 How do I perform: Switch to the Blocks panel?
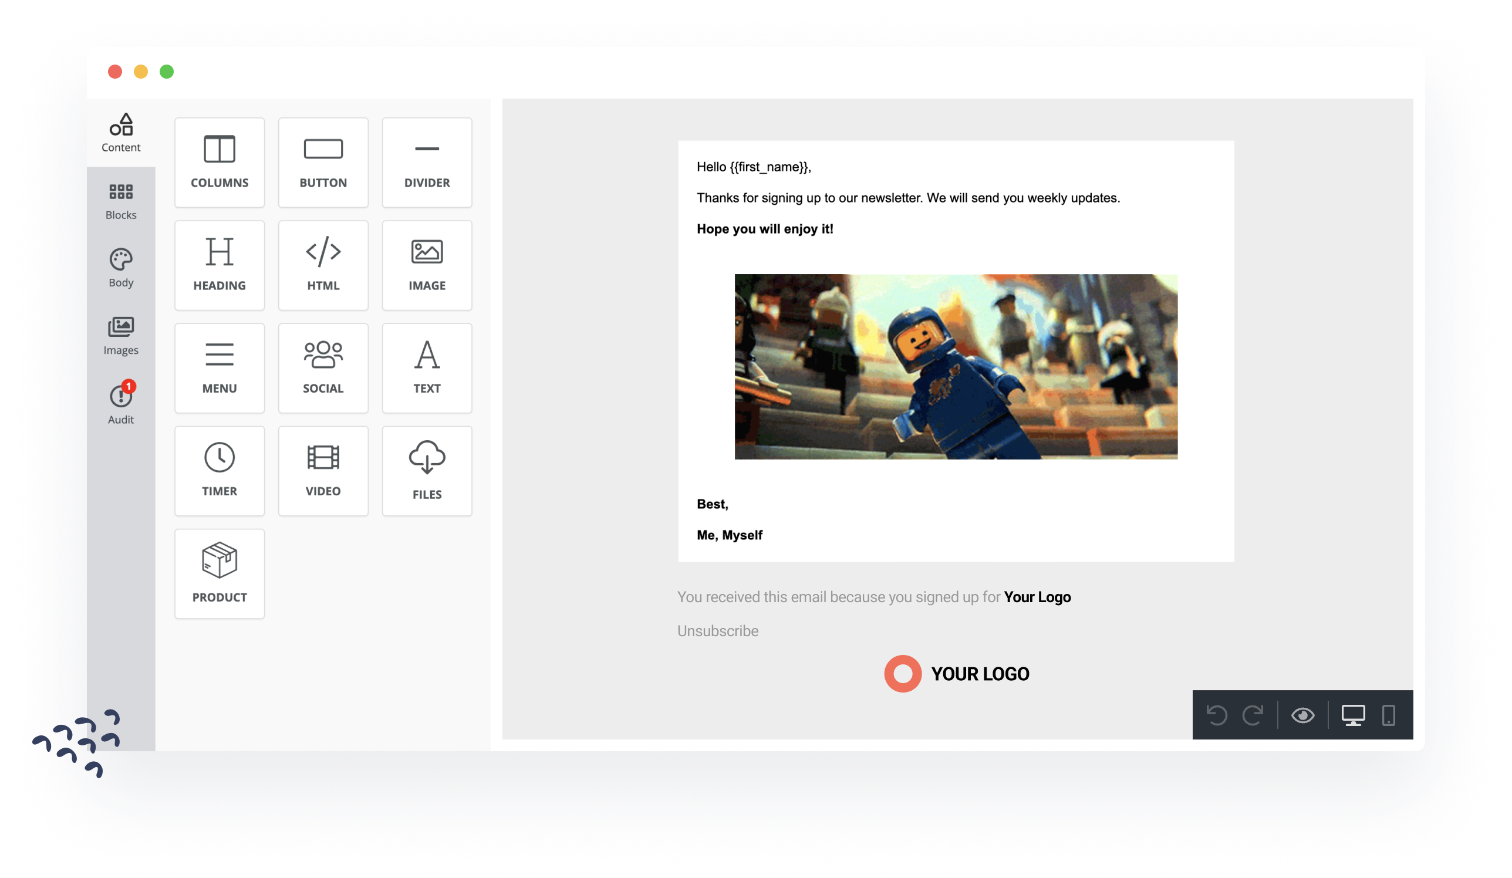click(121, 201)
